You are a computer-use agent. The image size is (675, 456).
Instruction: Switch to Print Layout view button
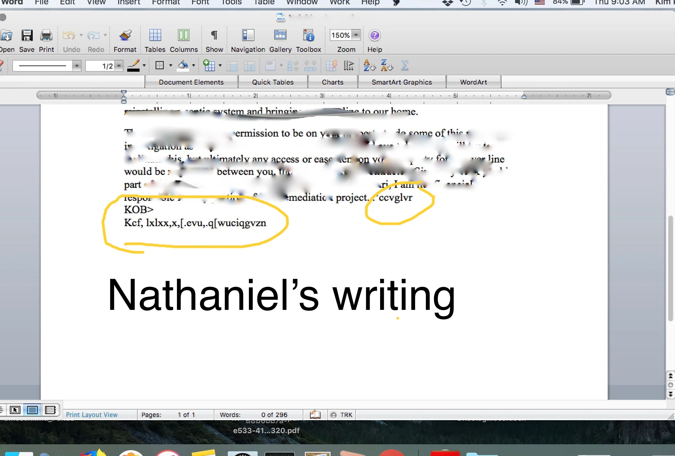click(32, 410)
